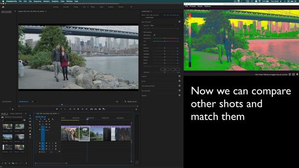Switch to the Editing workspace tab
The width and height of the screenshot is (299, 168).
click(76, 7)
